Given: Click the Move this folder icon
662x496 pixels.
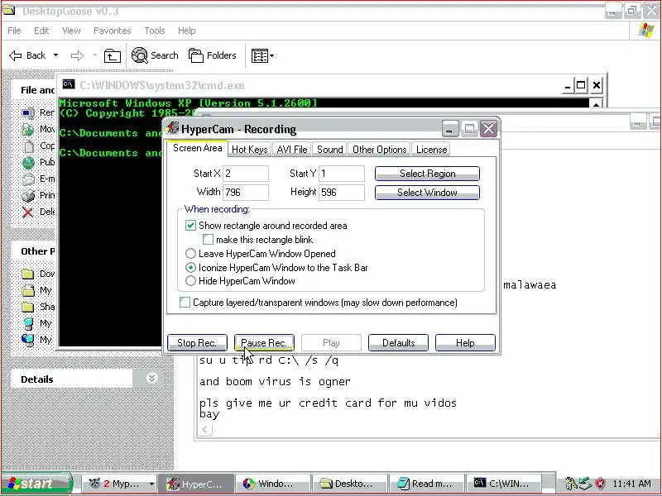Looking at the screenshot, I should click(28, 129).
